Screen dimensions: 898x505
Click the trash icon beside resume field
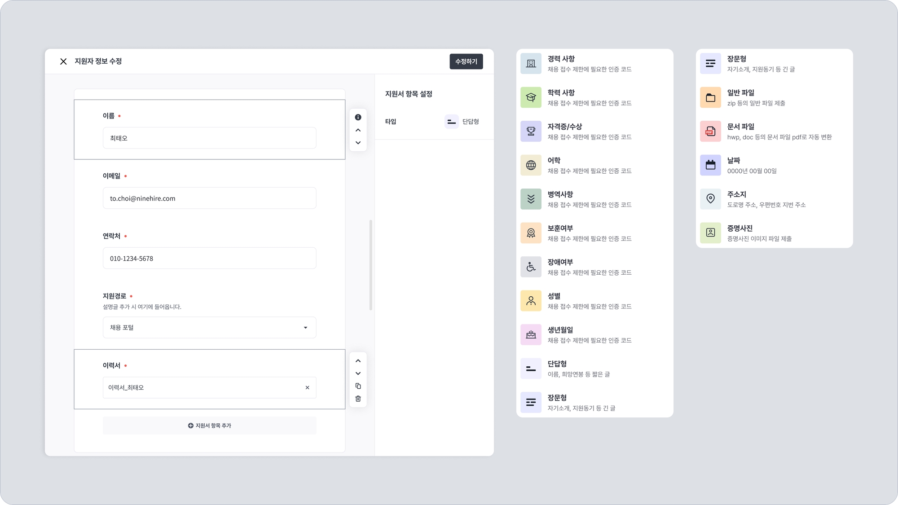(358, 399)
